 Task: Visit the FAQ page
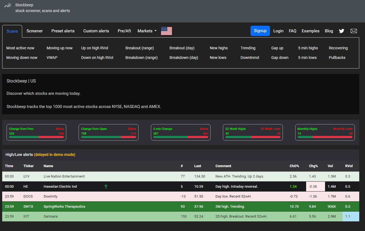(x=292, y=31)
